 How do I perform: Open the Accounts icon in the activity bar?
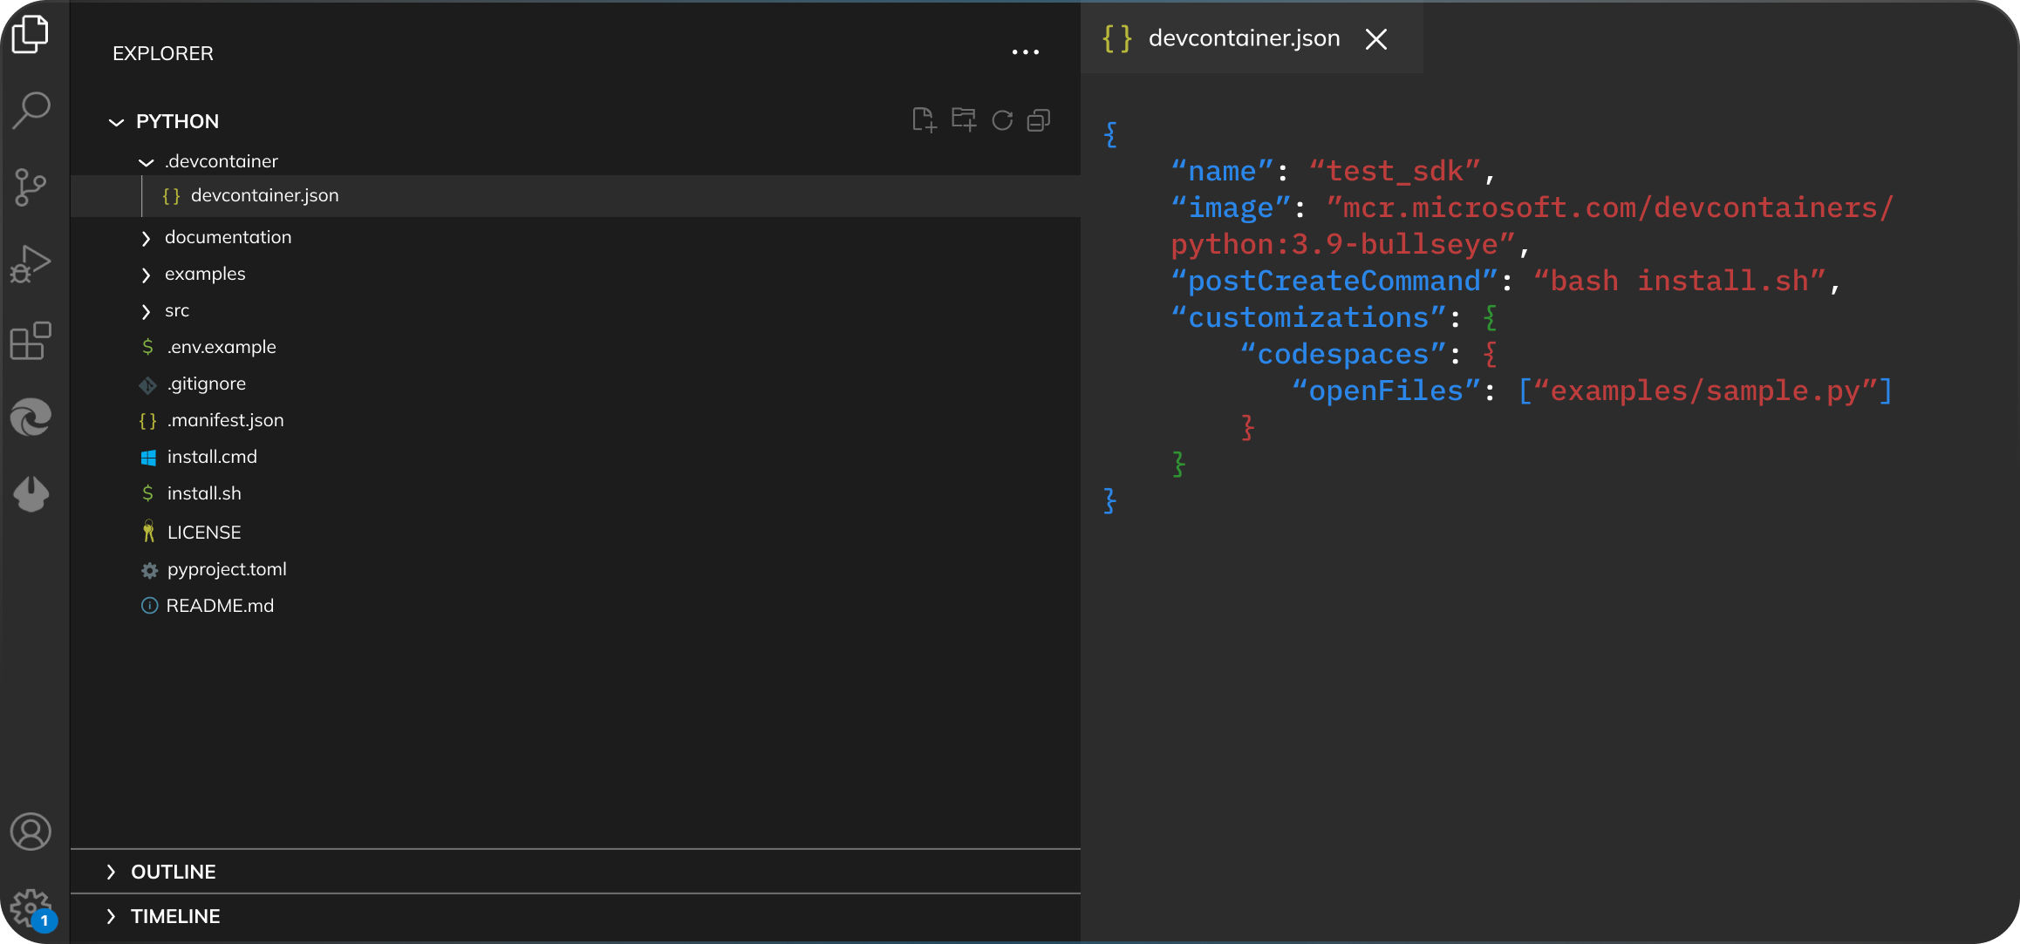coord(31,832)
